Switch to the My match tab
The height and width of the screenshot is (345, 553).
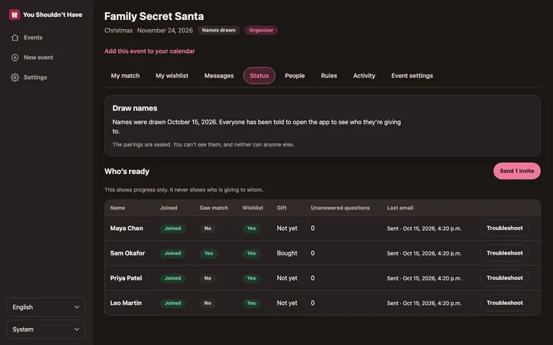pos(125,76)
